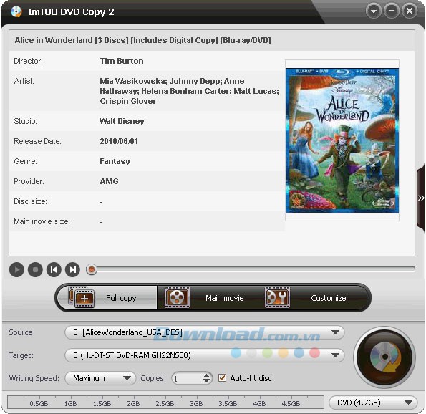Click the '4.5GB' mark on size bar
The image size is (426, 414).
(x=291, y=404)
